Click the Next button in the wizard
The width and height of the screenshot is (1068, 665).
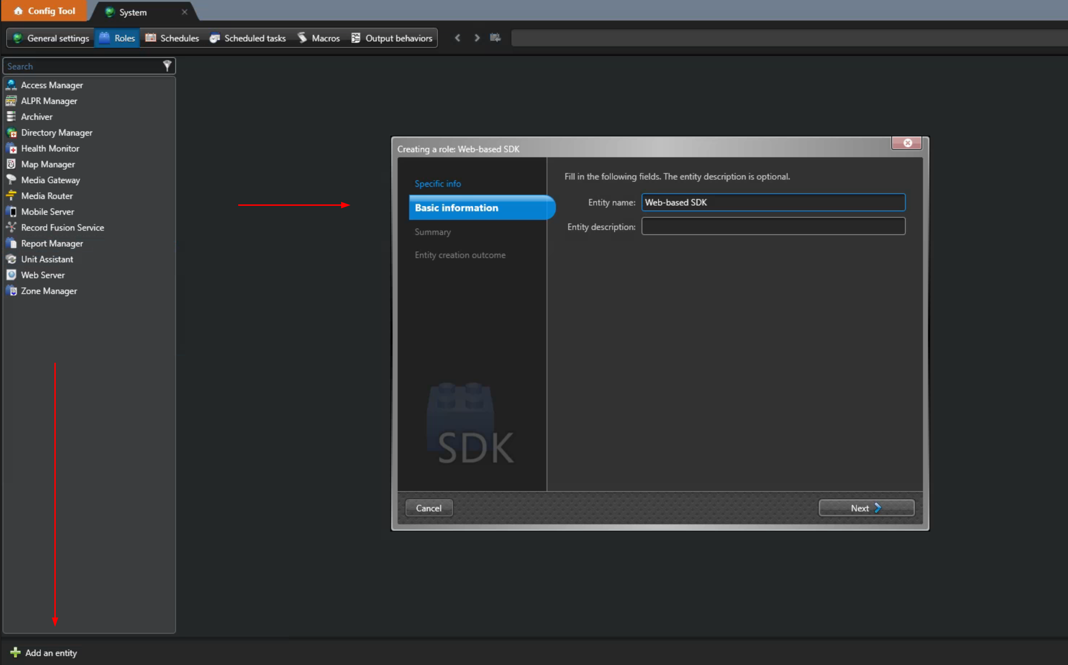point(866,508)
